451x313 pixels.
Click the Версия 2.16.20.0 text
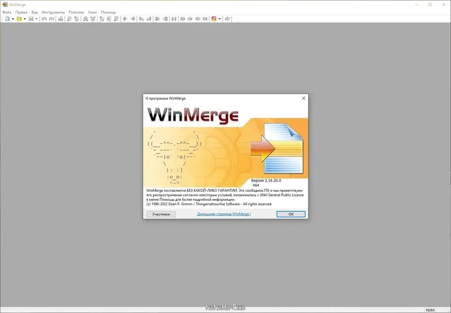(x=266, y=180)
